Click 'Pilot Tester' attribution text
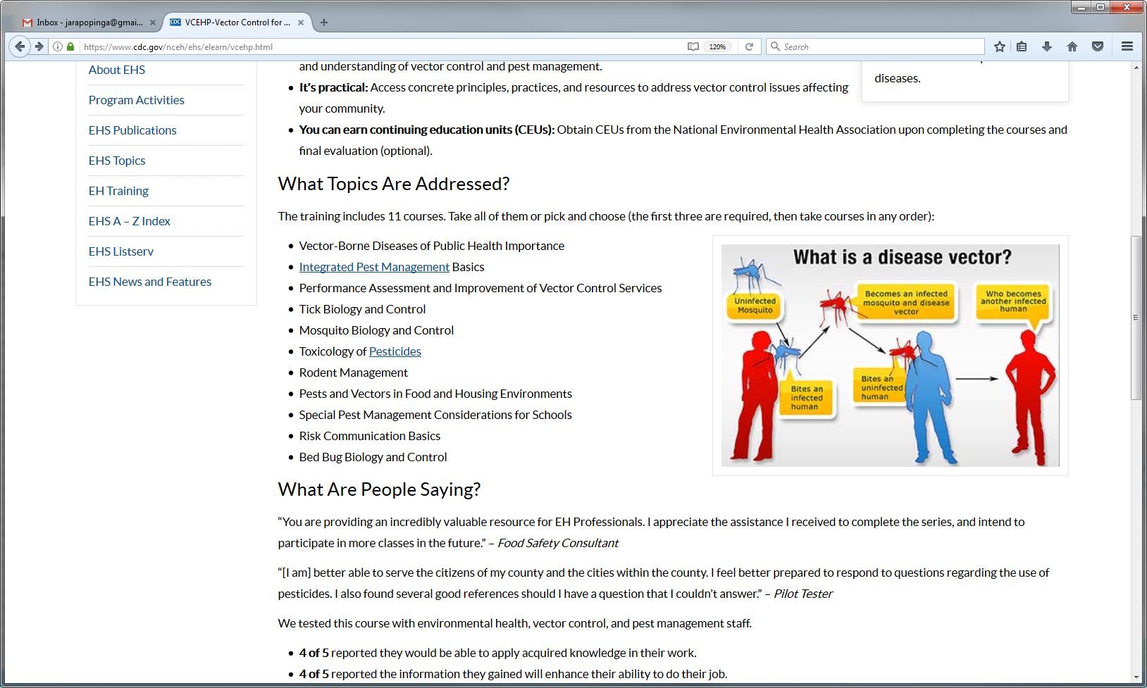 click(803, 594)
